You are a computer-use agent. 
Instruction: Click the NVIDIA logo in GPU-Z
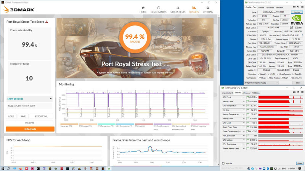[297, 20]
